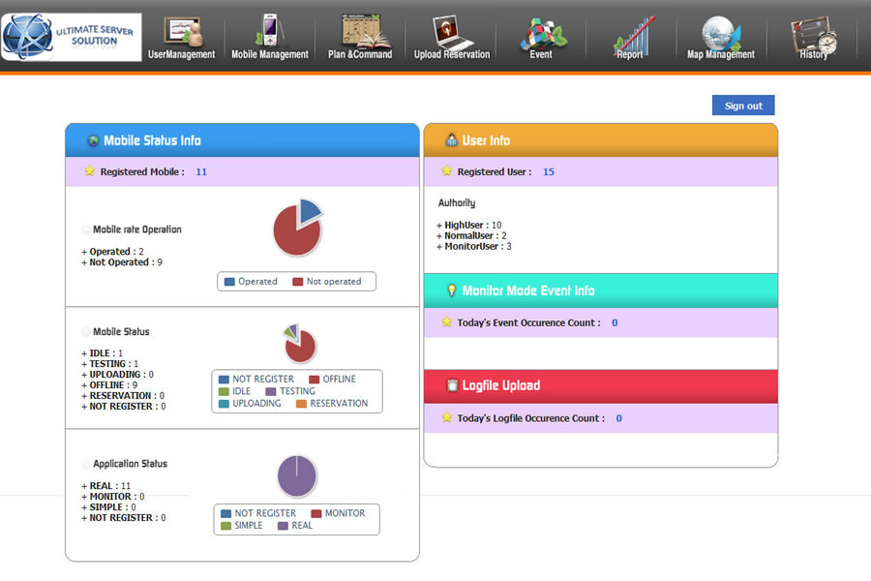
Task: Click today's logfile occurrence count value
Action: click(619, 418)
